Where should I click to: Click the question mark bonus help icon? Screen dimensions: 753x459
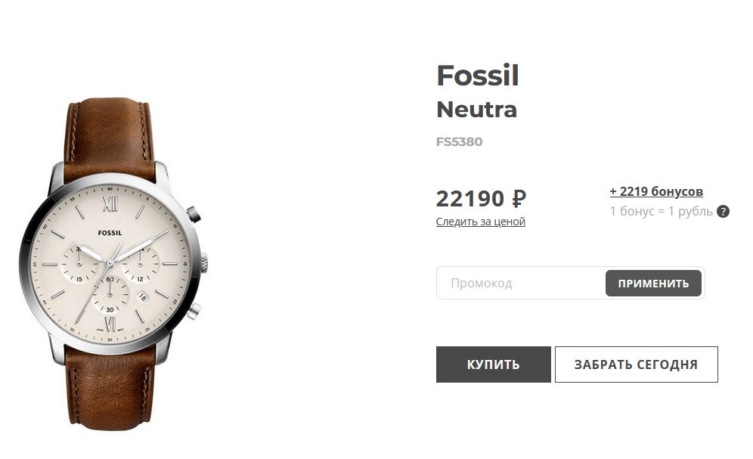point(723,211)
